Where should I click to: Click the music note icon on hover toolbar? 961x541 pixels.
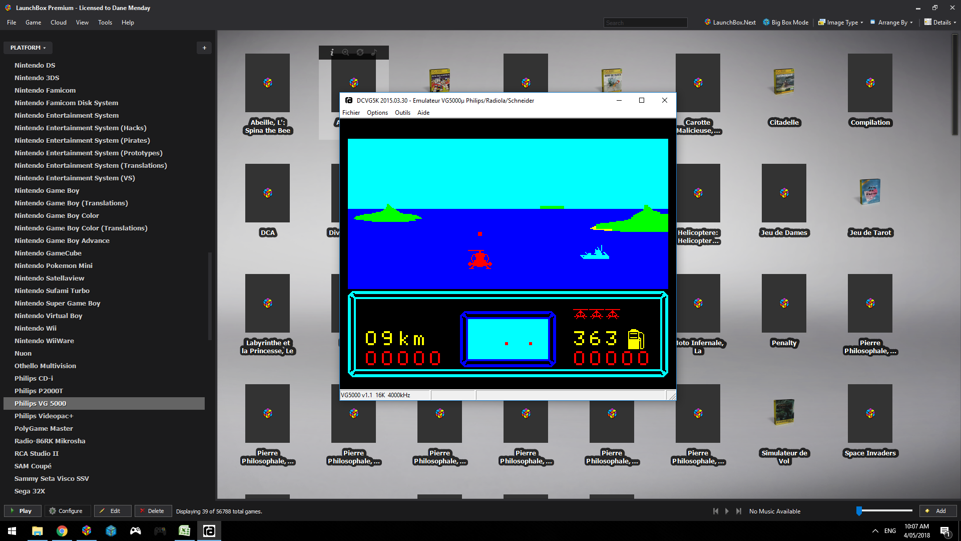coord(374,52)
